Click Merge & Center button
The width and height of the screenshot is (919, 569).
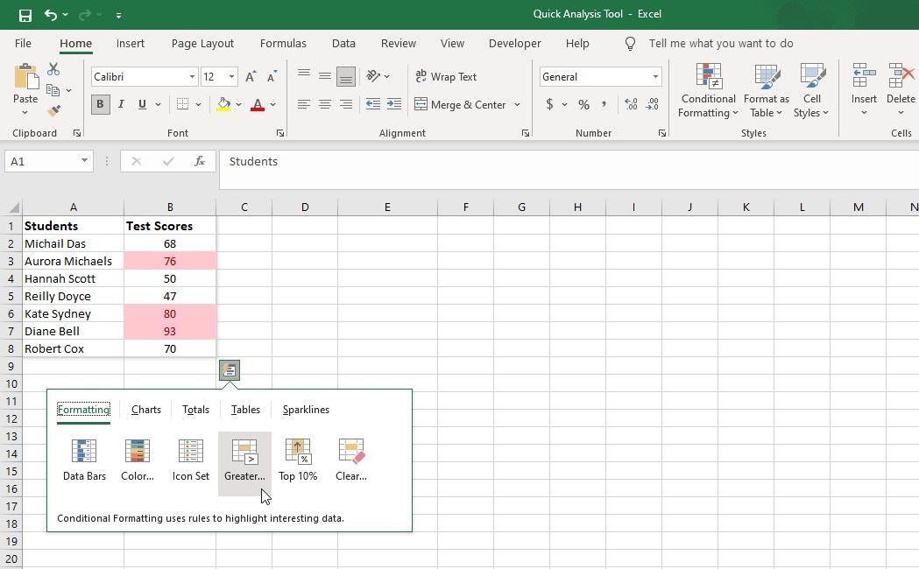coord(461,104)
